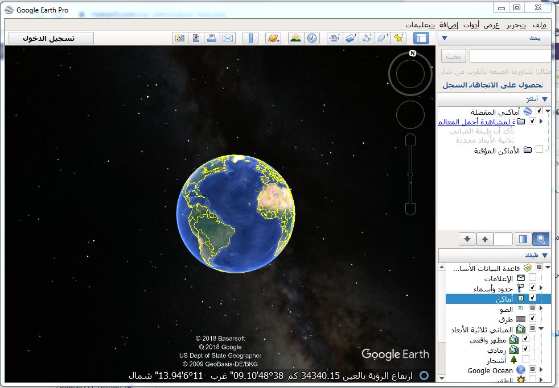Click the Email envelope toolbar icon
Screen dimensions: 559x388
[x=228, y=38]
